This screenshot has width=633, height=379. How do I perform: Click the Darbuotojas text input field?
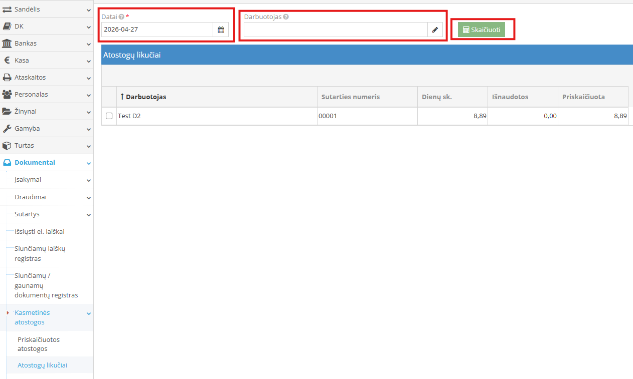point(335,30)
